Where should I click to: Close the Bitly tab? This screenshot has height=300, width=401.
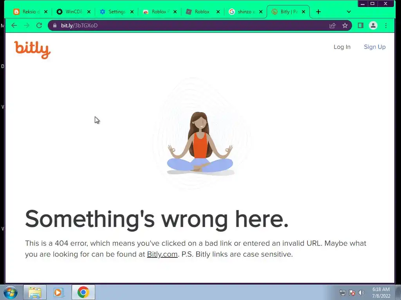click(303, 12)
